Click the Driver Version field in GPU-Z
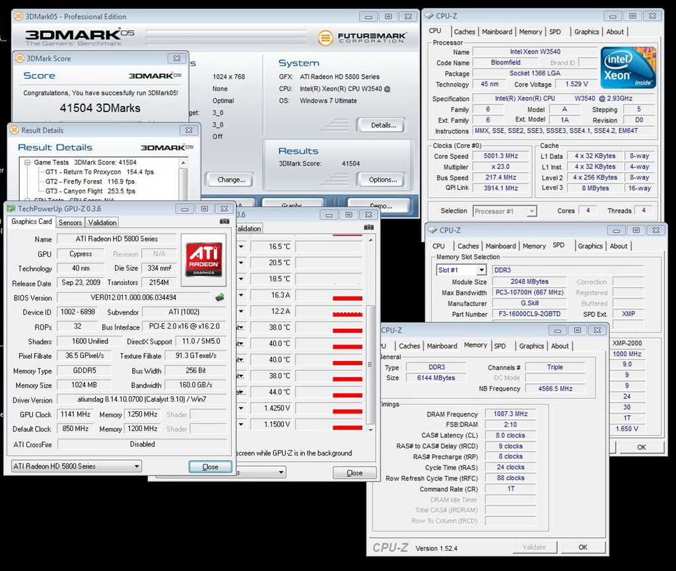 (142, 399)
